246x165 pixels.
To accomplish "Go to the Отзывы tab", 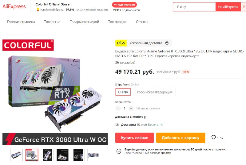I will [x=142, y=22].
